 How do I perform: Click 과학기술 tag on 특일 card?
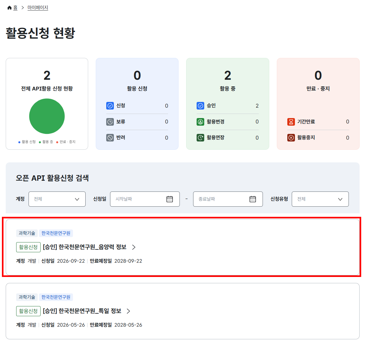click(x=27, y=297)
